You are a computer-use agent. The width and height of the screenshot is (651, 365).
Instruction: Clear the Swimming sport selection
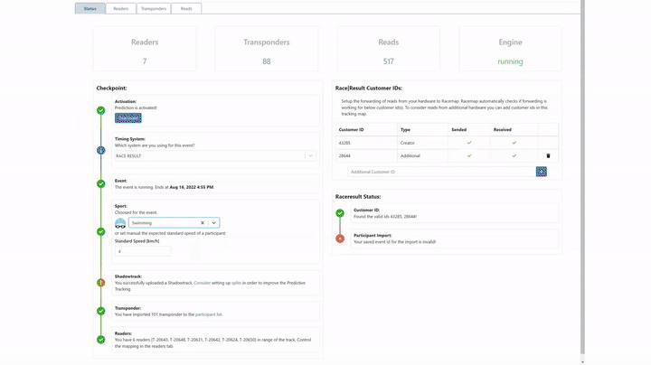point(203,222)
